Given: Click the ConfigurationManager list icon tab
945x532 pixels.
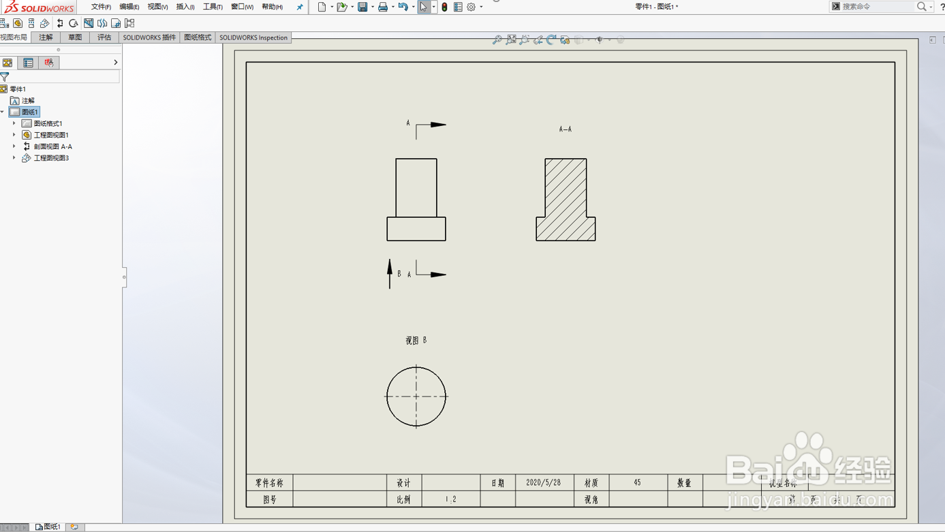Looking at the screenshot, I should pos(27,62).
